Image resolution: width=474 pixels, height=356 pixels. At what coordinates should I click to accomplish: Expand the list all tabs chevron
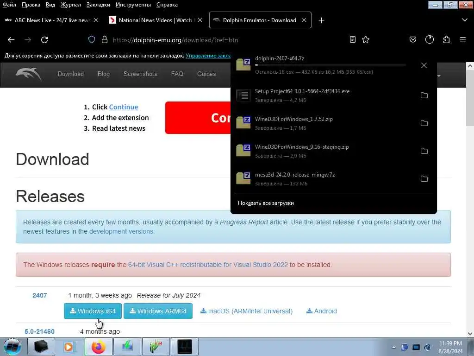click(465, 20)
